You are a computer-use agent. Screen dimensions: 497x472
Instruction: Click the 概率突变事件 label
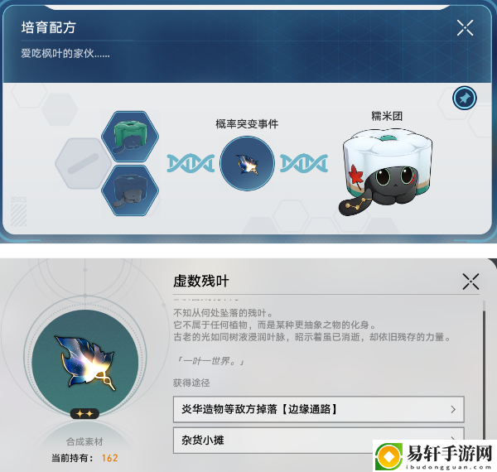click(x=247, y=124)
